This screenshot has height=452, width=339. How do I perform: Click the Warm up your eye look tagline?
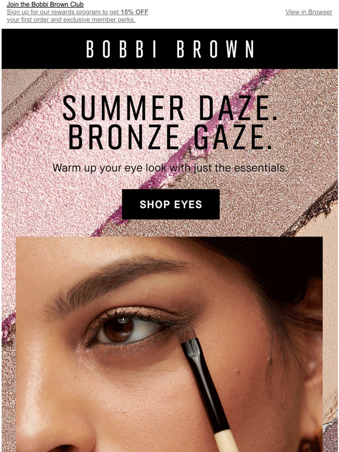point(170,168)
